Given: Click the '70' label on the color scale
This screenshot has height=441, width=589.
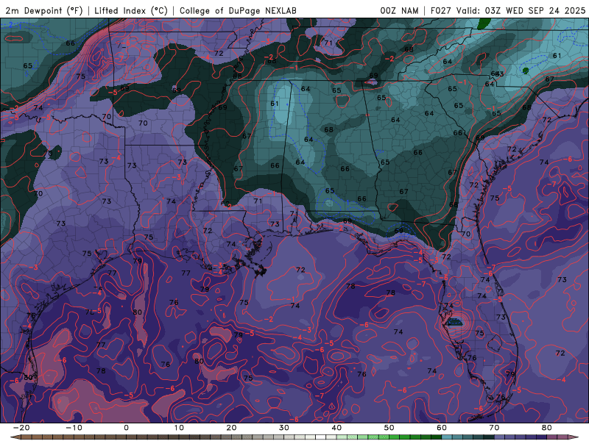Looking at the screenshot, I should pyautogui.click(x=494, y=428).
